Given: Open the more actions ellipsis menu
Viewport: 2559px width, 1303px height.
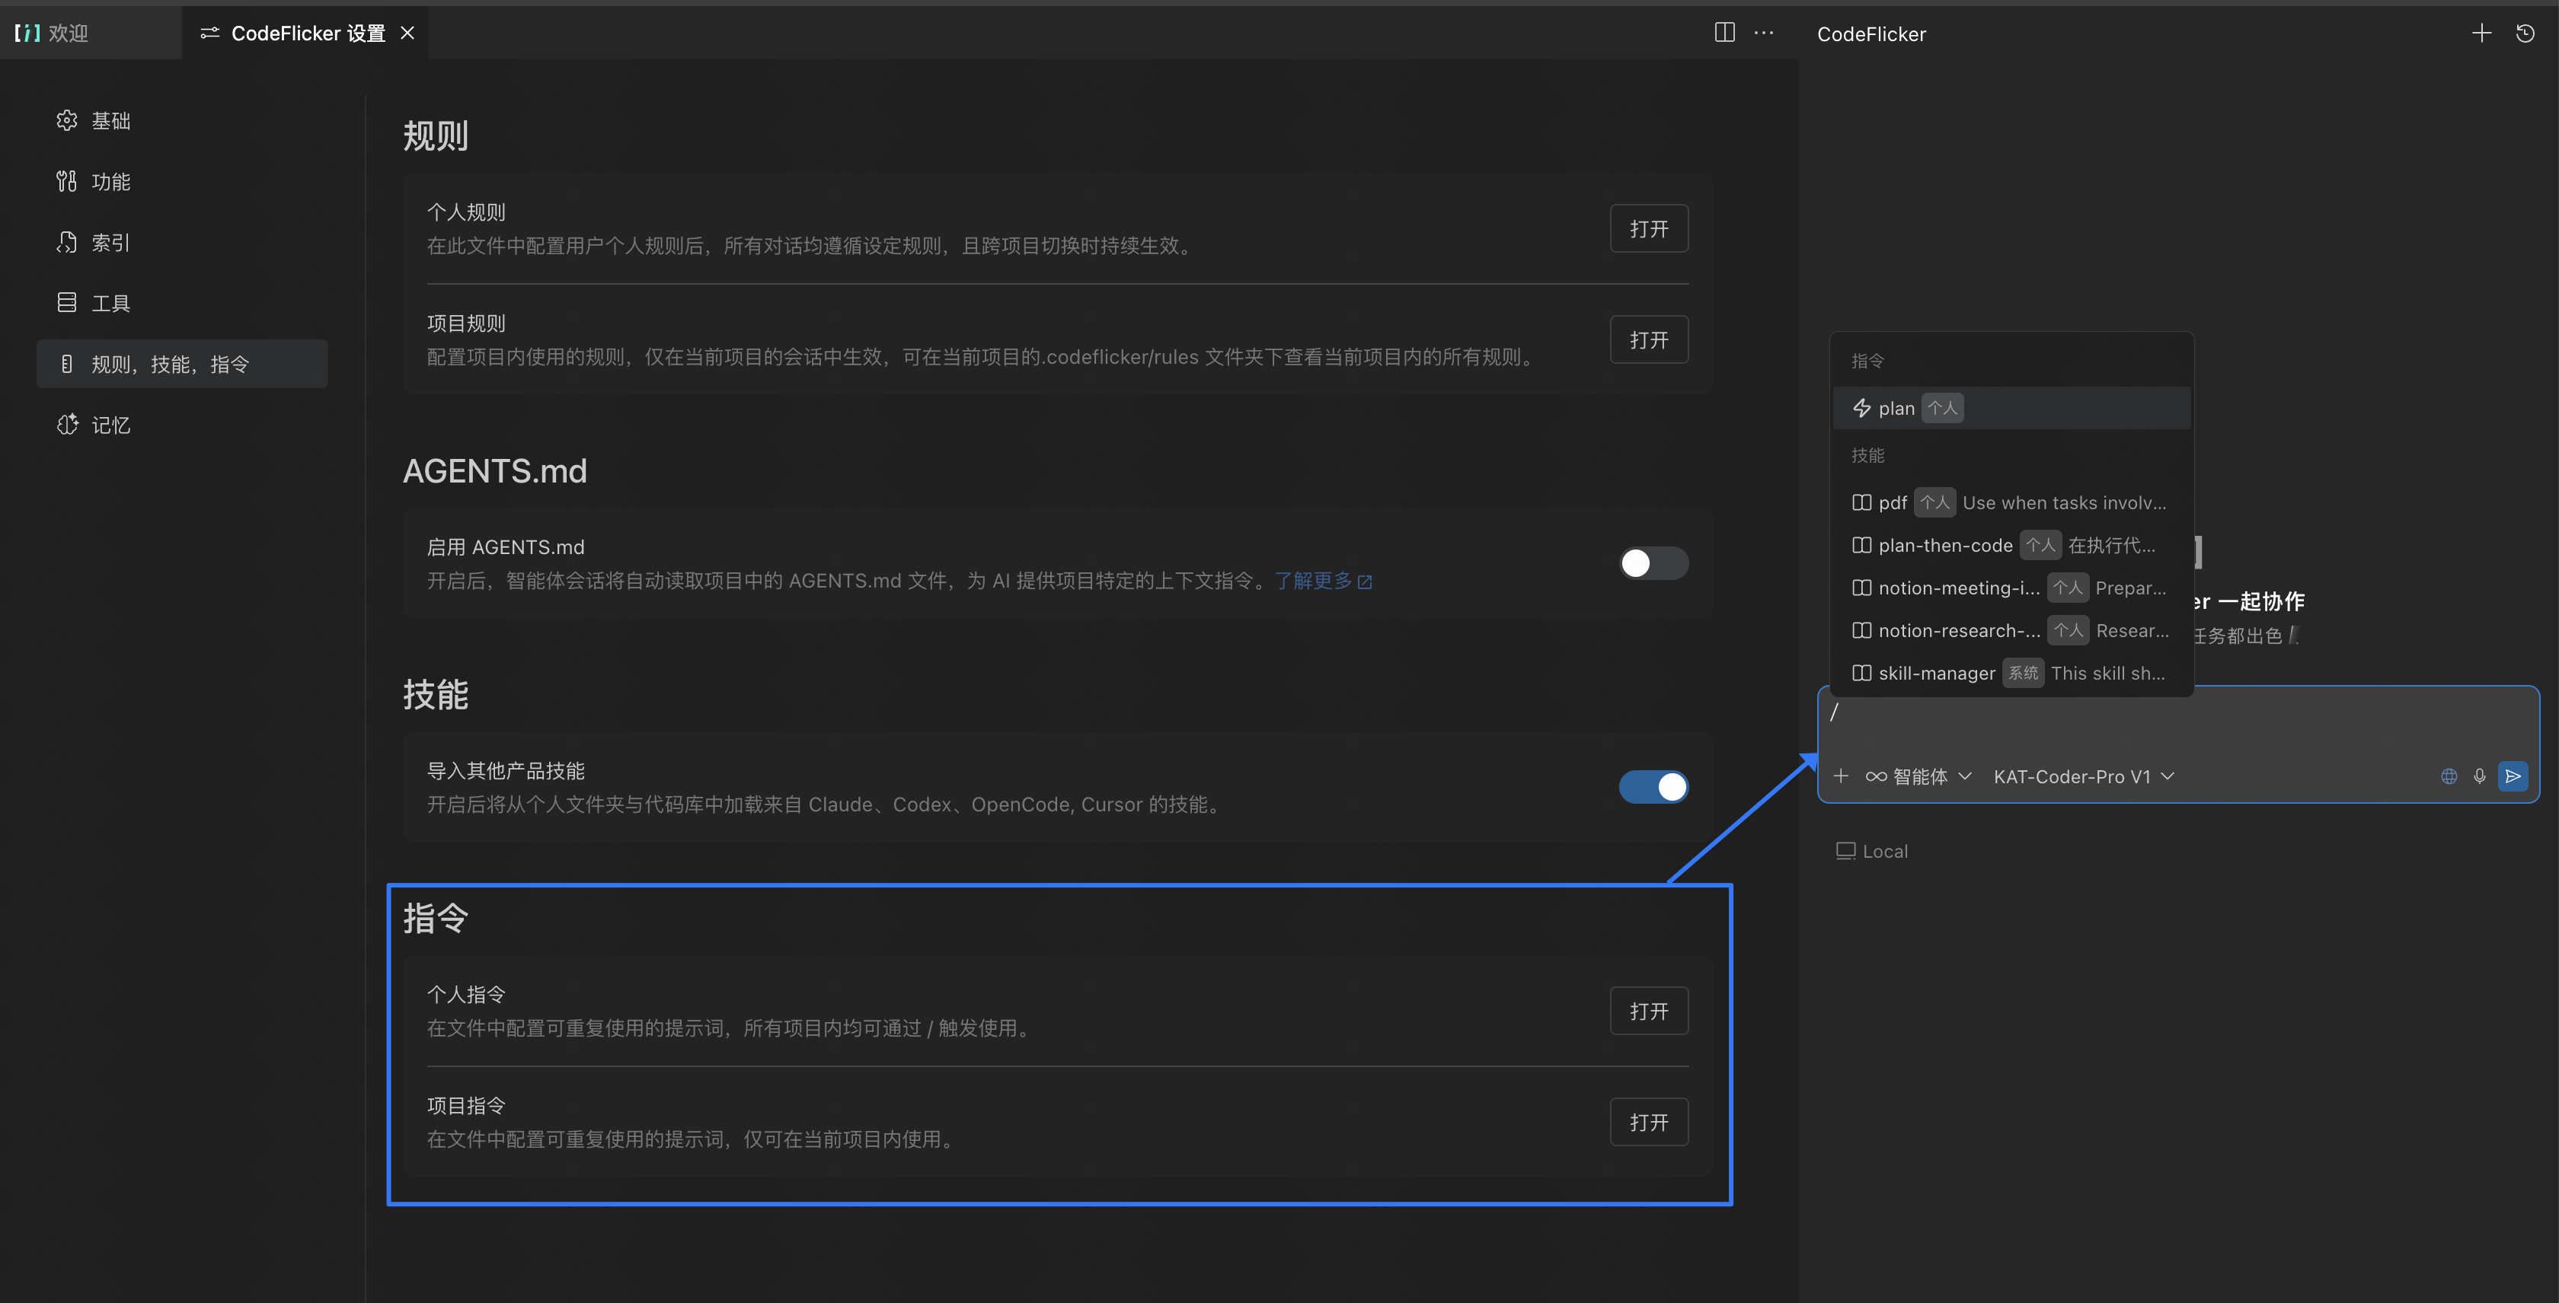Looking at the screenshot, I should 1765,33.
